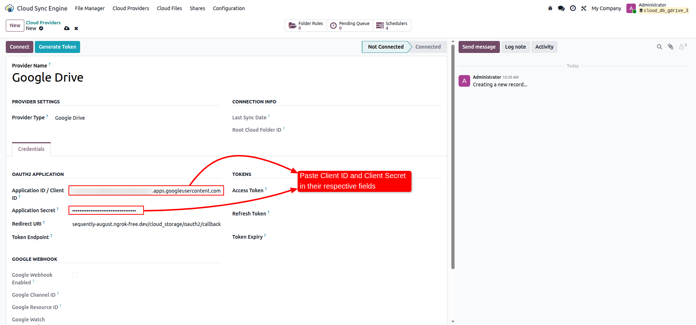This screenshot has height=325, width=696.
Task: Discard changes with the X icon
Action: click(x=76, y=28)
